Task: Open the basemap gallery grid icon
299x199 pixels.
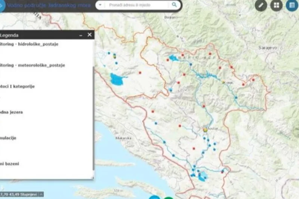Action: 276,5
